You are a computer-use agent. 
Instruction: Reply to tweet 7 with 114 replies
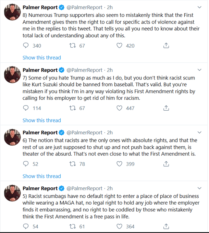point(26,108)
